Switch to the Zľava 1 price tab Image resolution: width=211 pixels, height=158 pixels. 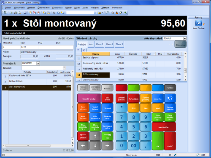(100, 44)
